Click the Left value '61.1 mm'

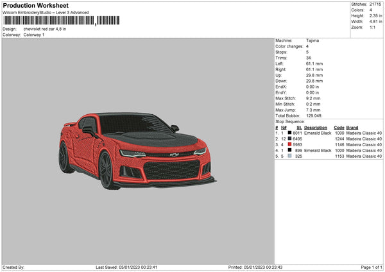[x=314, y=64]
